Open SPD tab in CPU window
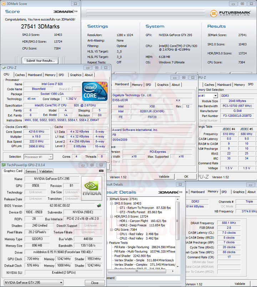This screenshot has height=287, width=257. [61, 75]
